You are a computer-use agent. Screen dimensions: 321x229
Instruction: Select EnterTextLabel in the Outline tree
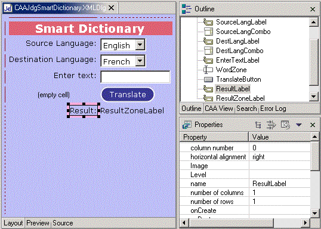(237, 60)
